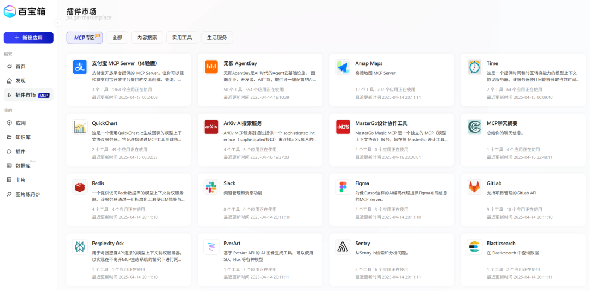590x291 pixels.
Task: Open the 插件 sidebar item
Action: tap(28, 151)
